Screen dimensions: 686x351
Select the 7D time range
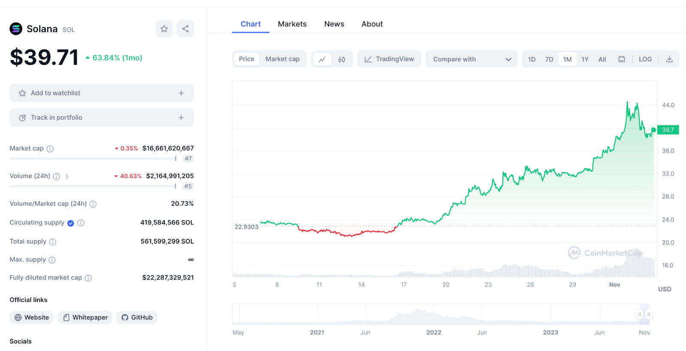(x=549, y=59)
